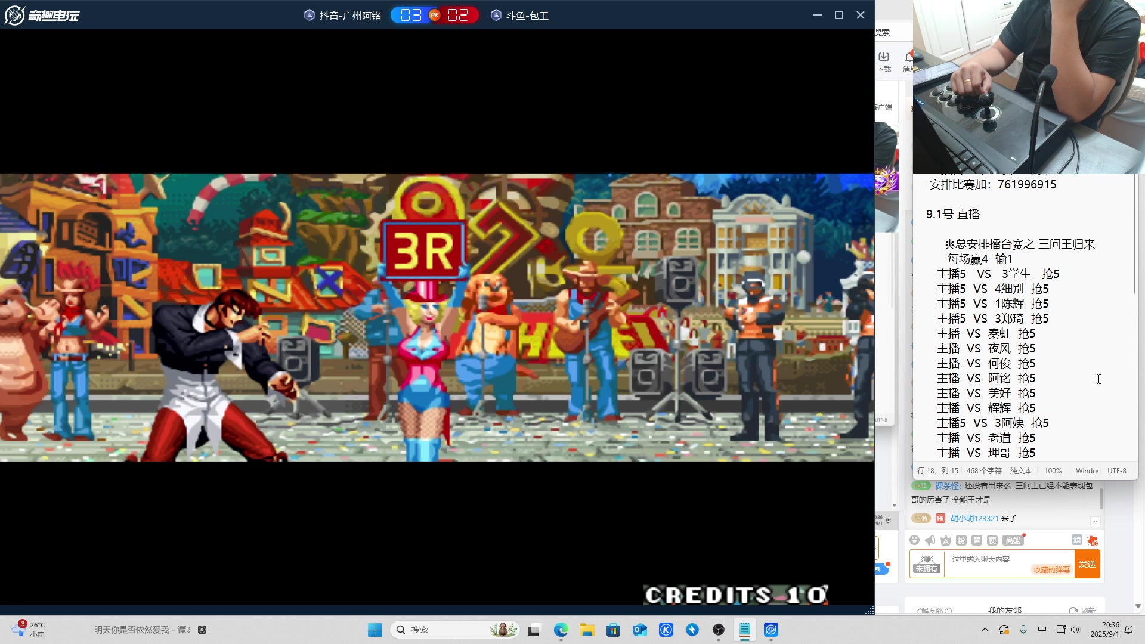Click the page scrollbar down arrow at right edge
This screenshot has width=1145, height=644.
[1138, 606]
